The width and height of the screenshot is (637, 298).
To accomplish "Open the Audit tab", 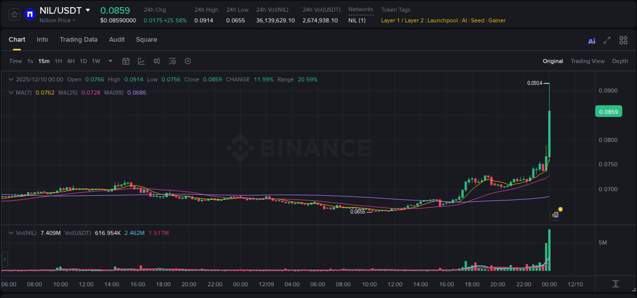I will [117, 39].
